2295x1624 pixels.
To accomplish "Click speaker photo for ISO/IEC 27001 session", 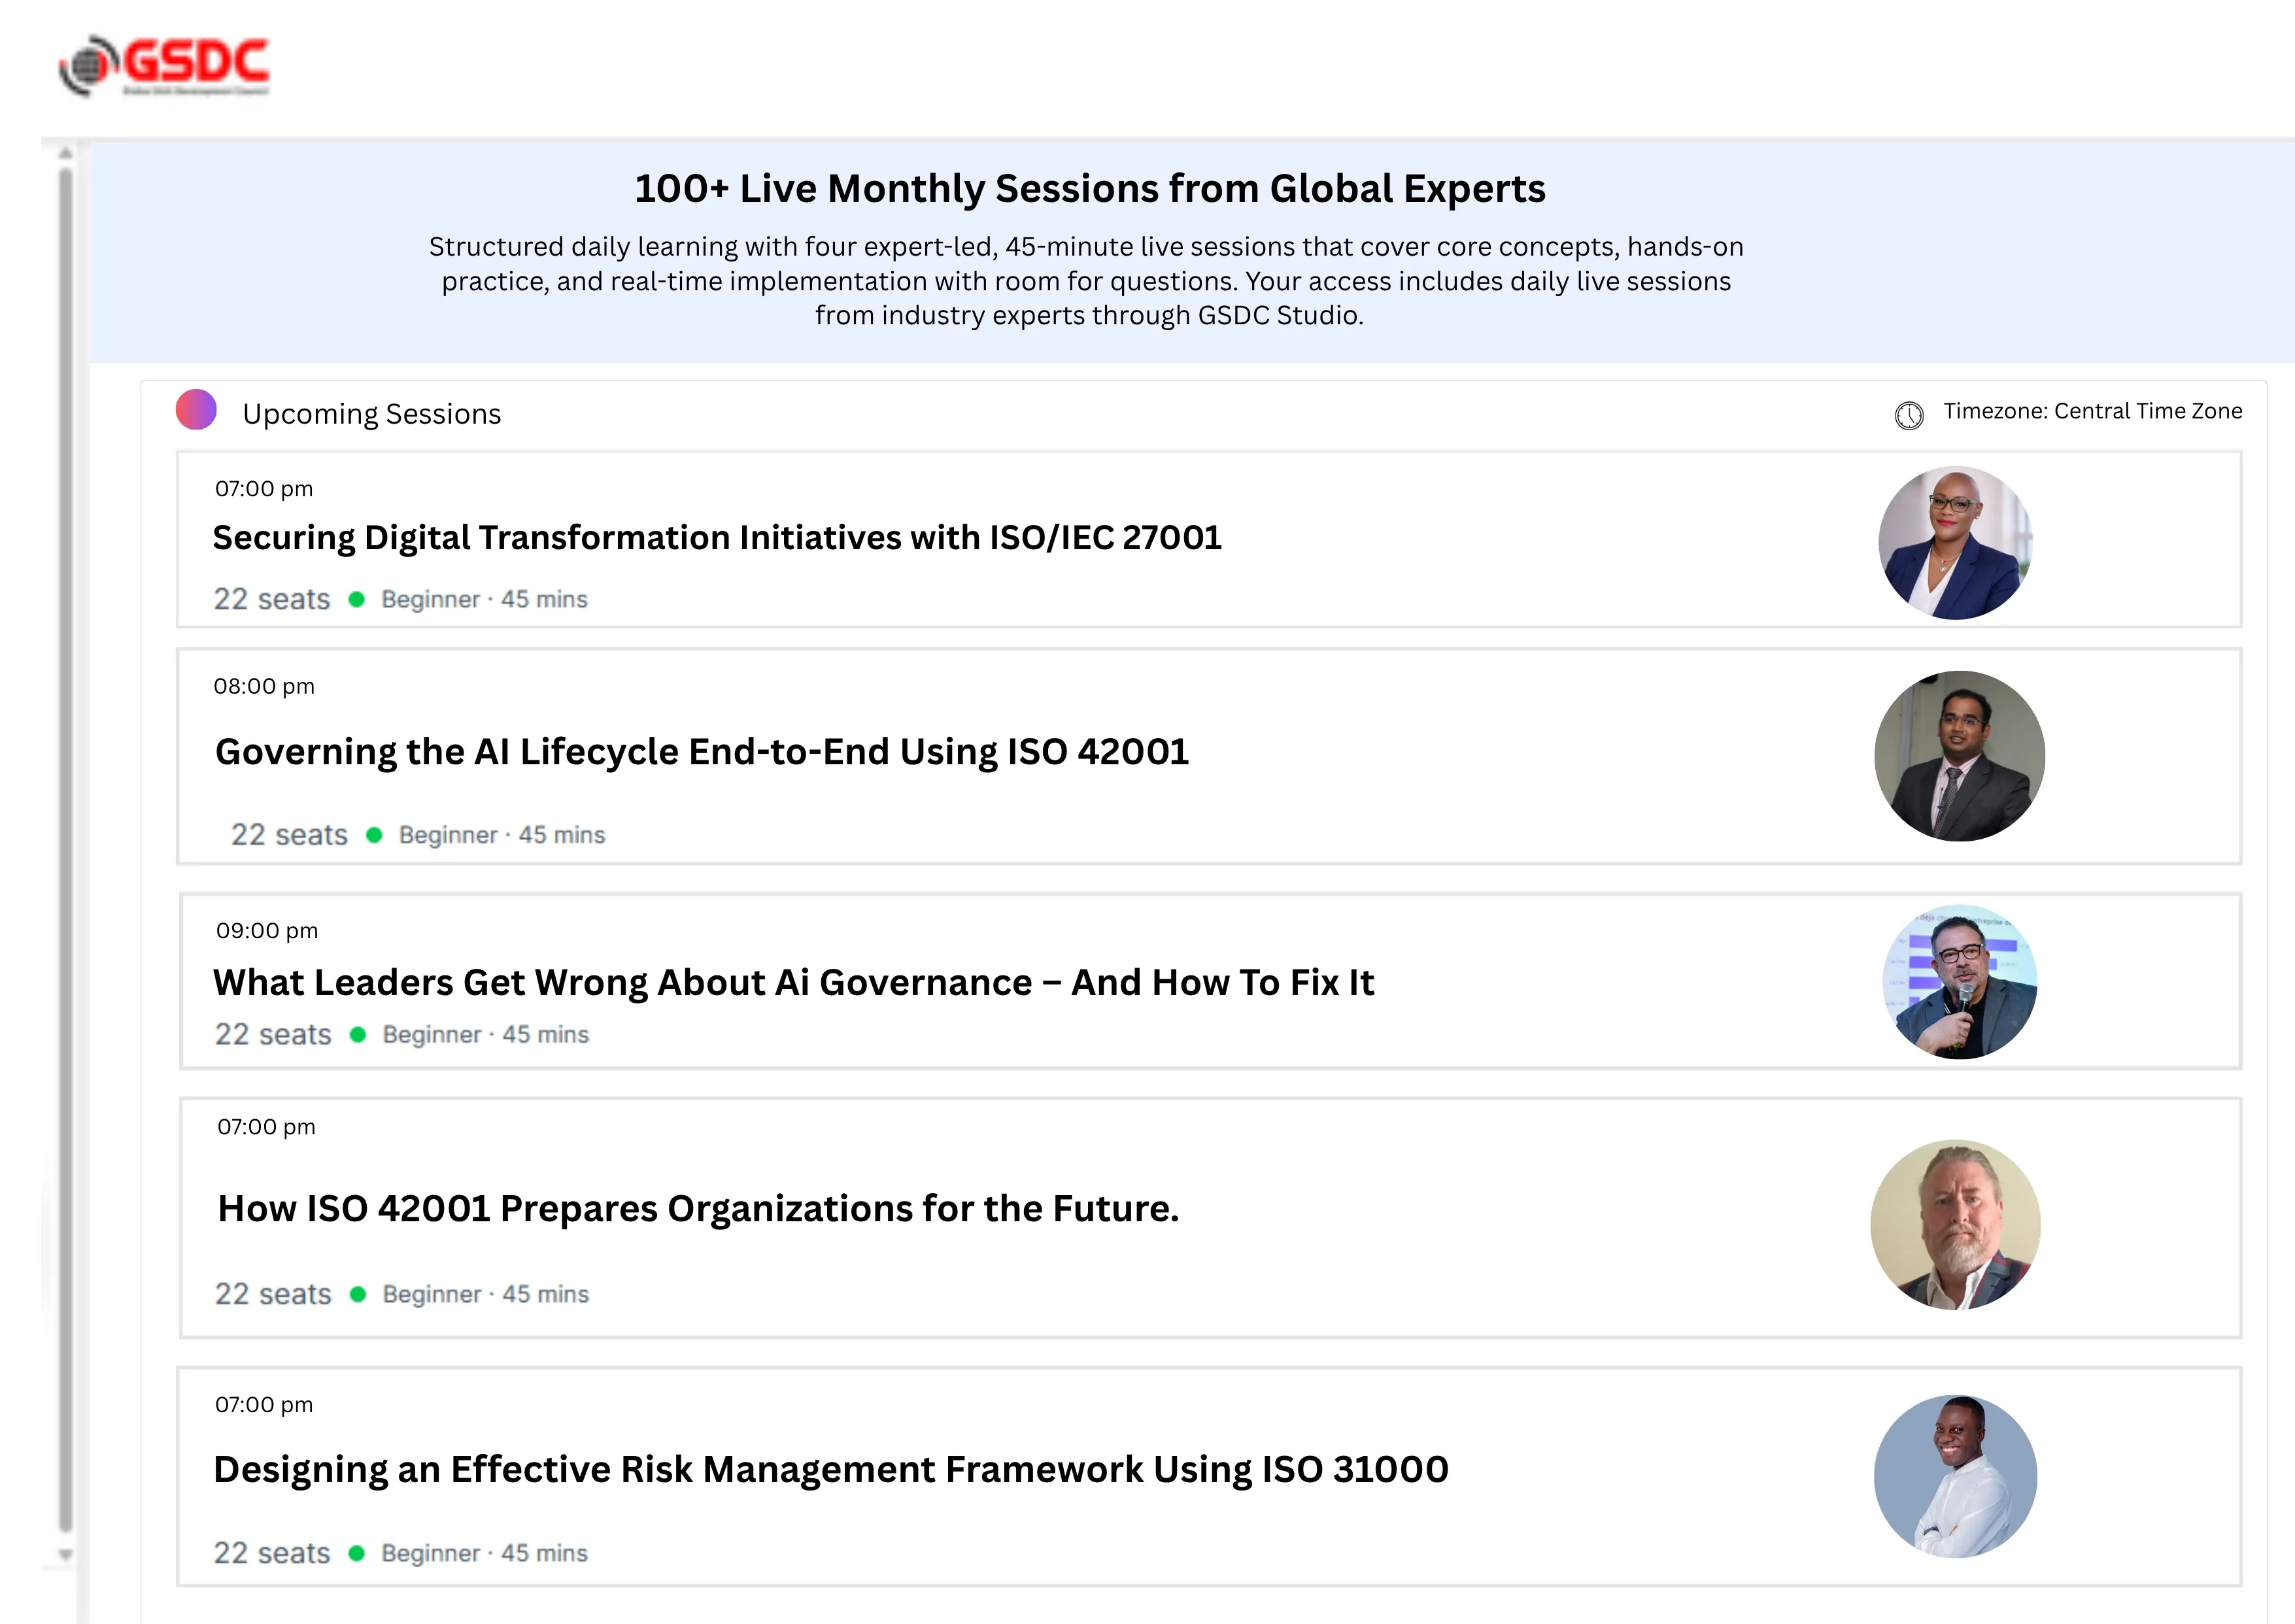I will click(x=1955, y=543).
